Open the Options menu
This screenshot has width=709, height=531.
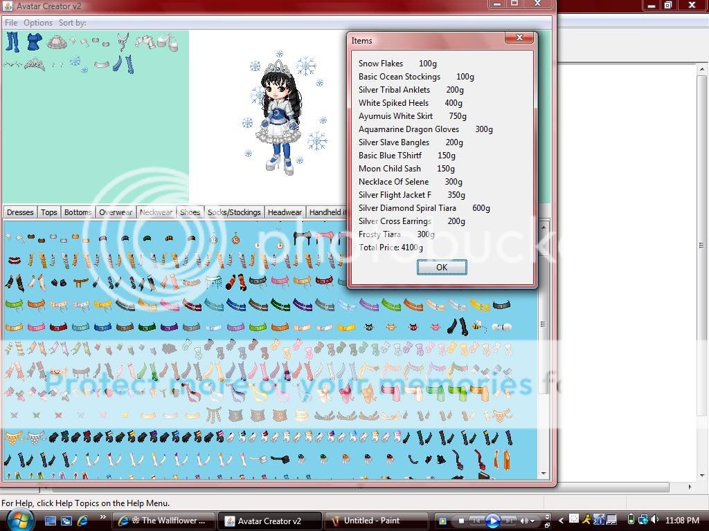38,23
